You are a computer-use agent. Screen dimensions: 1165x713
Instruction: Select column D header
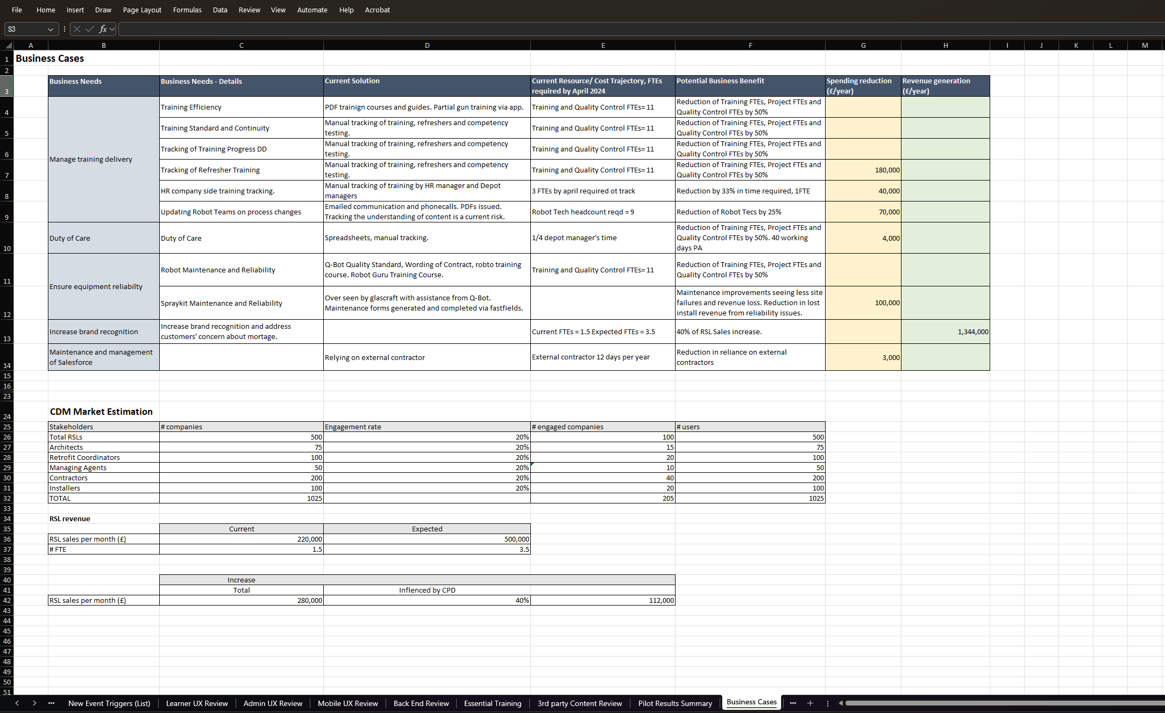tap(427, 46)
